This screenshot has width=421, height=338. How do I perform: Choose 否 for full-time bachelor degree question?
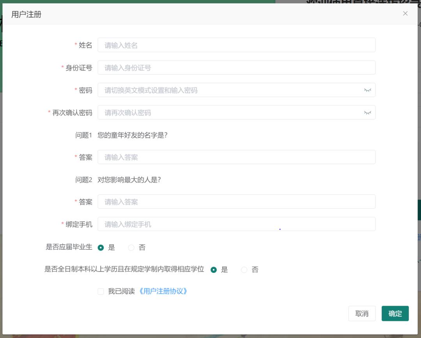244,269
